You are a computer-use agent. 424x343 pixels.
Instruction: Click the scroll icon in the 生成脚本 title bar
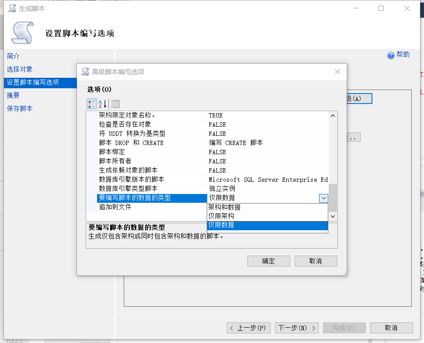(x=13, y=8)
